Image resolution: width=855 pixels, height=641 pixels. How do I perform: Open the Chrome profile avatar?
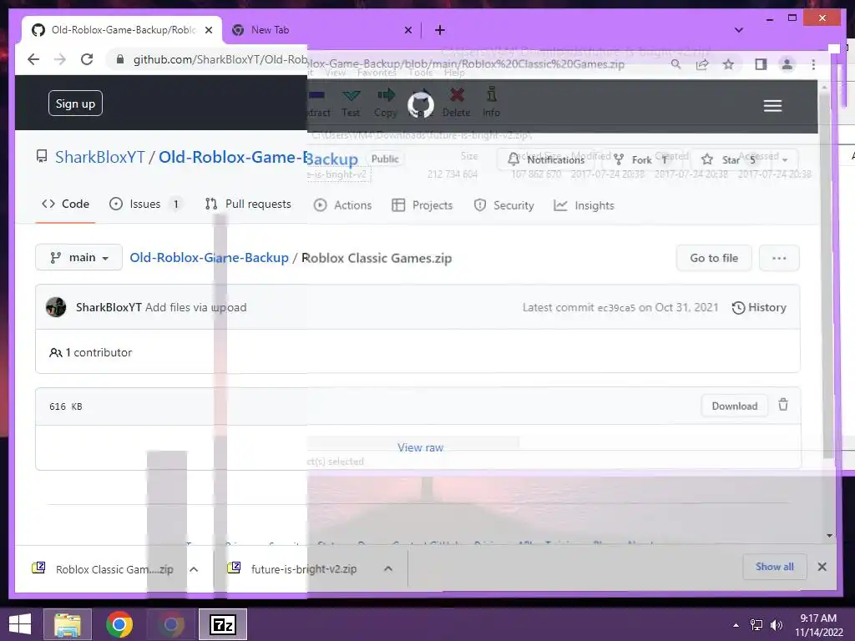click(787, 64)
